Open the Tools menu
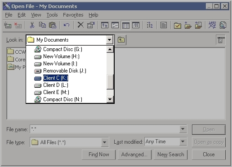Screen dimensions: 232x167 pyautogui.click(x=52, y=15)
